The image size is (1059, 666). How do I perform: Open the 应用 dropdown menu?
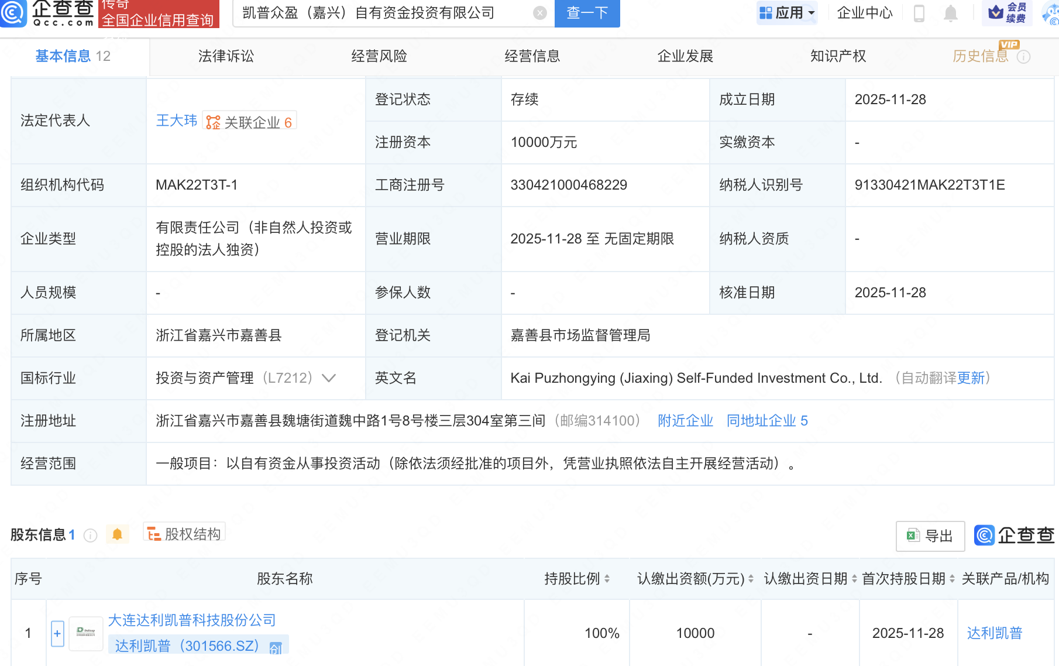[787, 12]
